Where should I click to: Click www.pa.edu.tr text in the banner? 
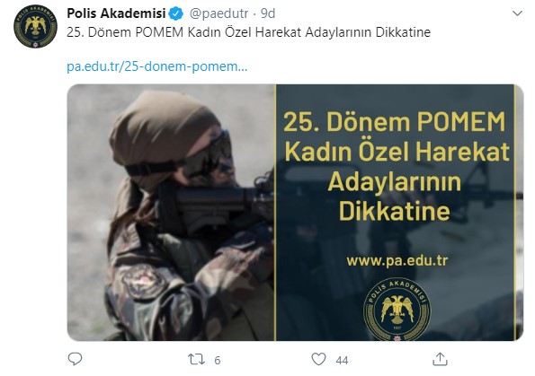click(x=397, y=260)
